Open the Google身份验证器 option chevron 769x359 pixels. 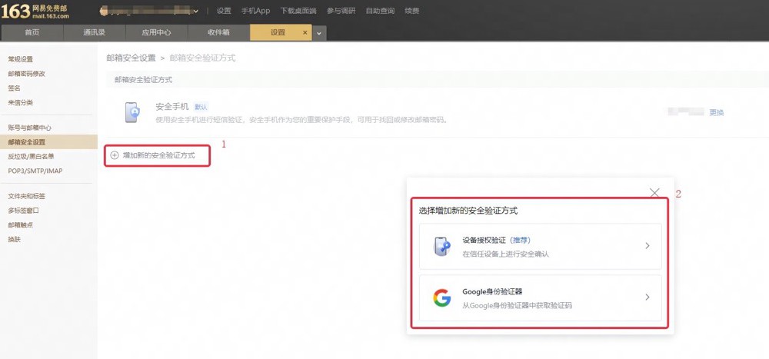pyautogui.click(x=647, y=298)
